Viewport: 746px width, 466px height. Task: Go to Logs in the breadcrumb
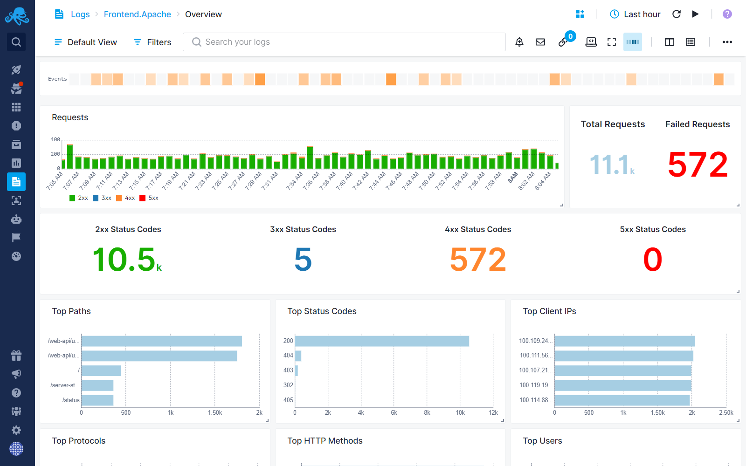[x=80, y=14]
